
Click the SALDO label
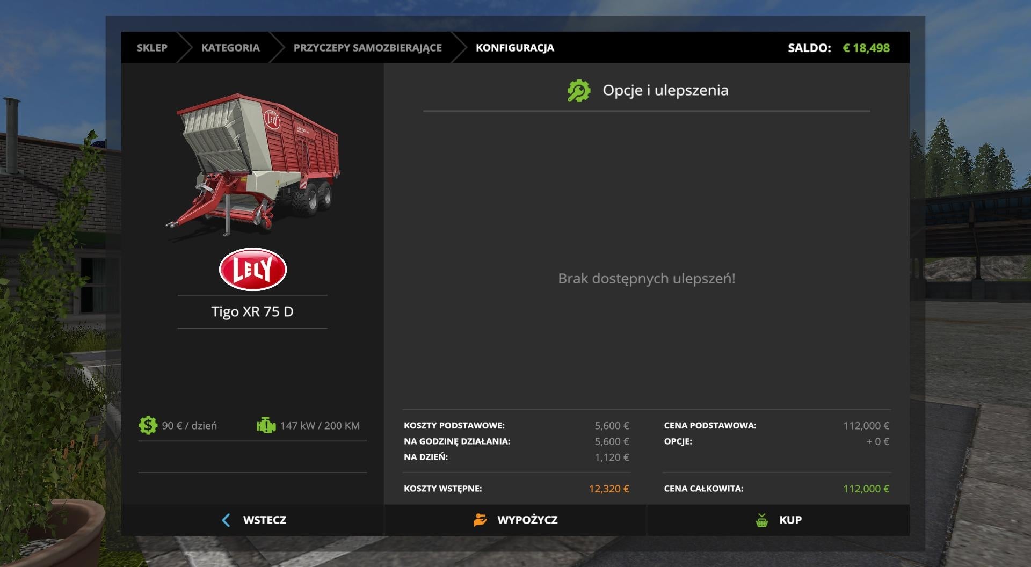809,48
